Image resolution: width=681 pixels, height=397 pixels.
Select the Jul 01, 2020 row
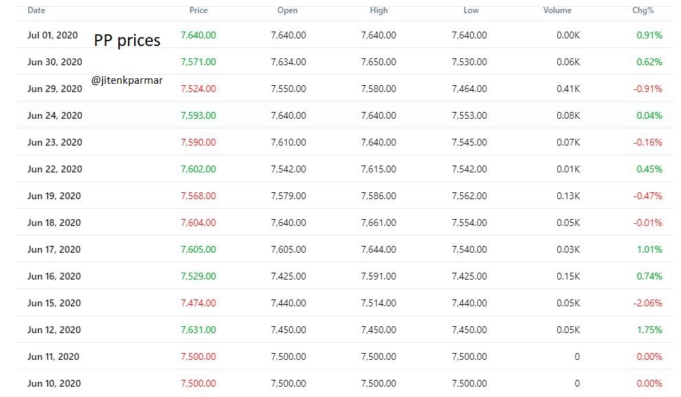(x=54, y=34)
